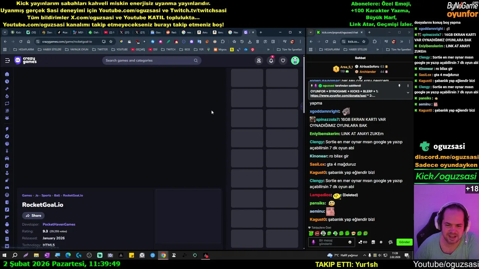Click Kagust0 username in last chat message
Screen dimensions: 479x269
tap(318, 220)
